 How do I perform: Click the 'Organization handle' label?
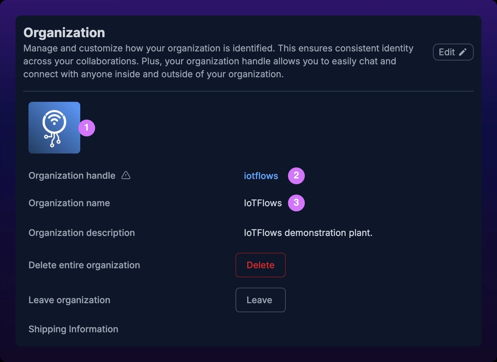pyautogui.click(x=72, y=176)
